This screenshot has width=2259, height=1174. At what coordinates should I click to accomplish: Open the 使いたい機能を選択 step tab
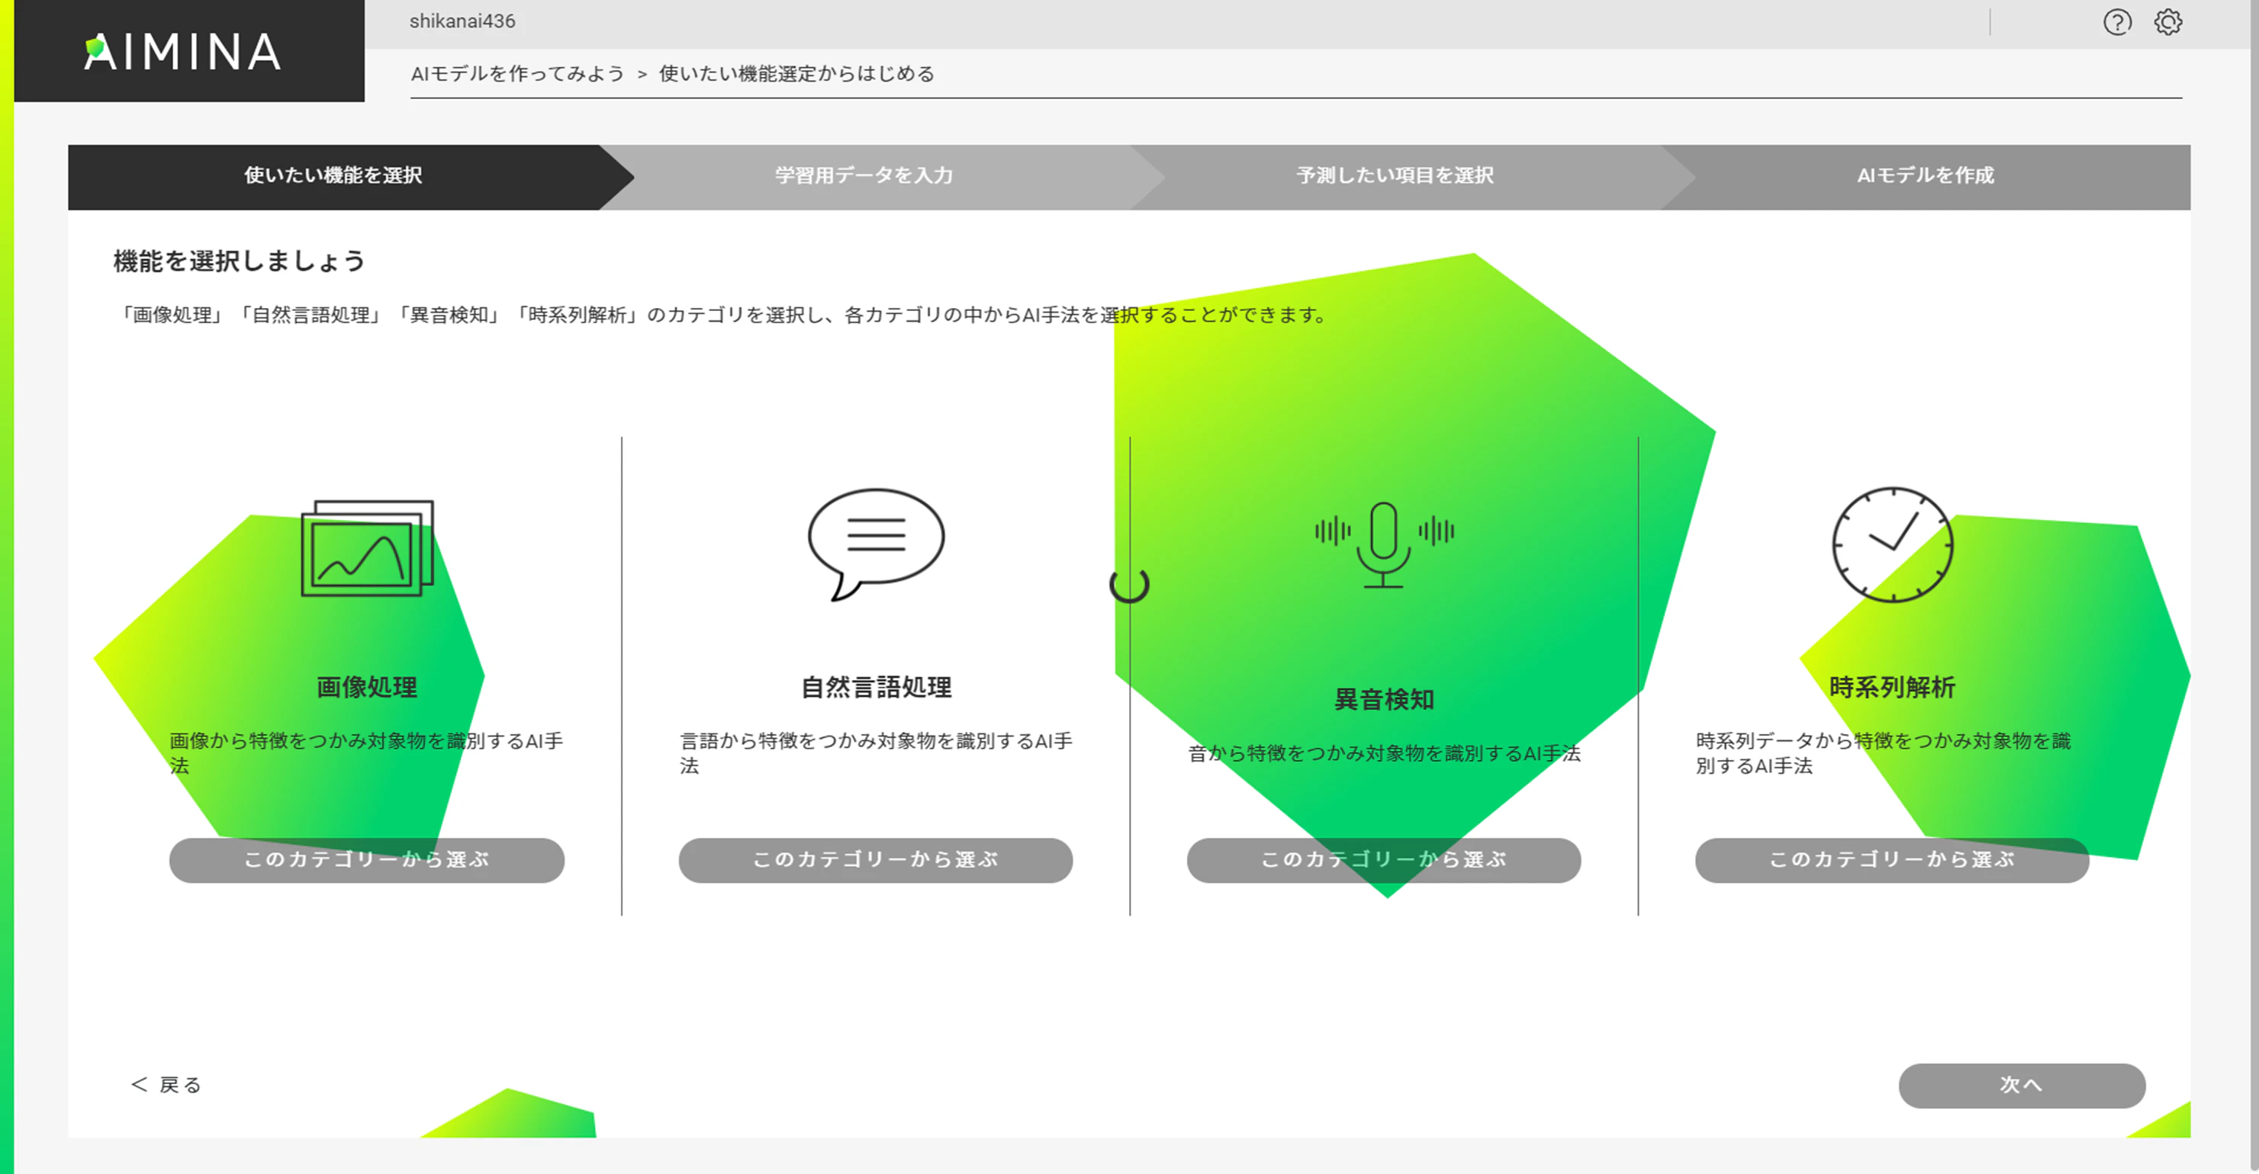coord(333,175)
